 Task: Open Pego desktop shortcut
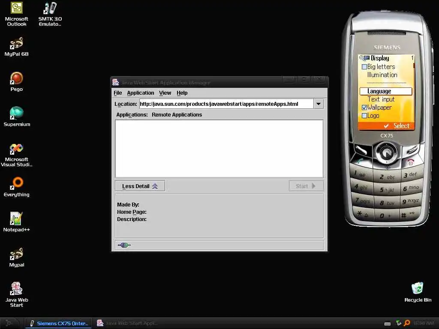coord(17,81)
